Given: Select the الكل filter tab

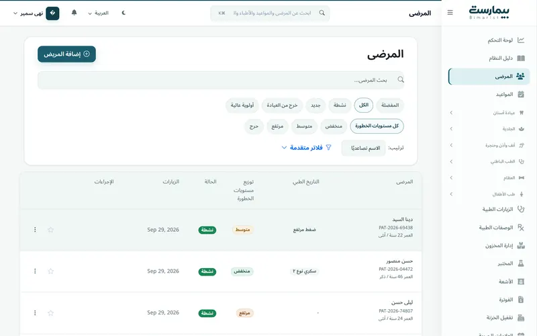Looking at the screenshot, I should tap(364, 106).
